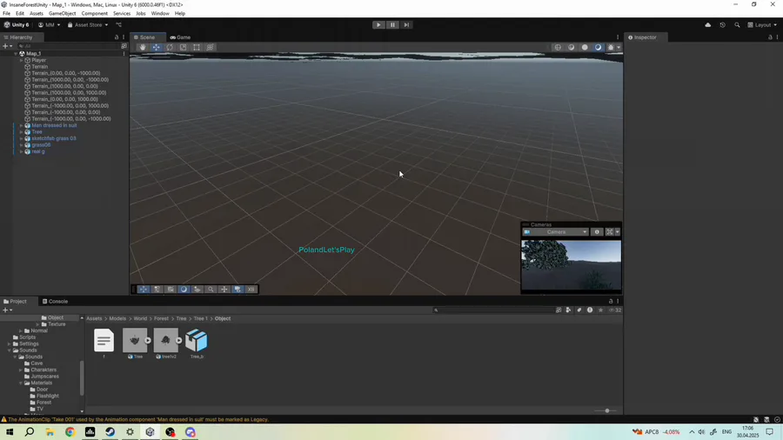Open the Asset Store dropdown

click(88, 25)
